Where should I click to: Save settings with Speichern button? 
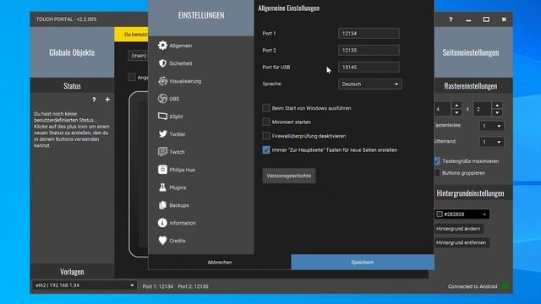pos(363,263)
